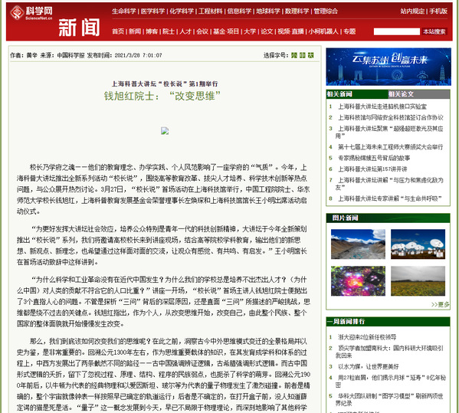Open the 生命科学 category
This screenshot has height=413, width=459.
point(124,11)
